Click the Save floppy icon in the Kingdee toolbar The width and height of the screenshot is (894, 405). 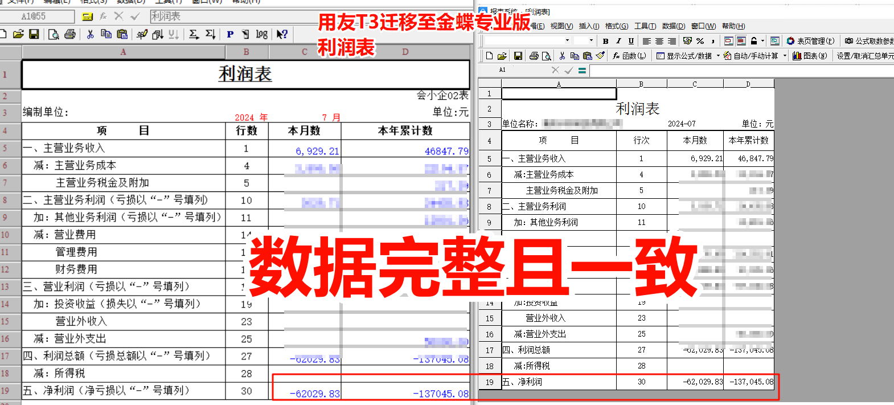(518, 56)
